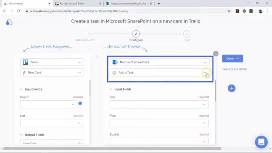Bookmark this page with star icon
The image size is (272, 153).
coord(229,11)
